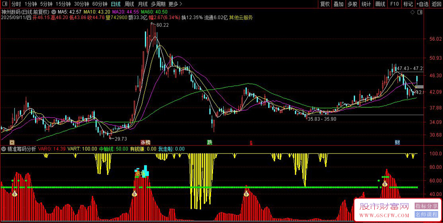
Task: Click the green 跌 marker on chart
Action: pos(210,142)
